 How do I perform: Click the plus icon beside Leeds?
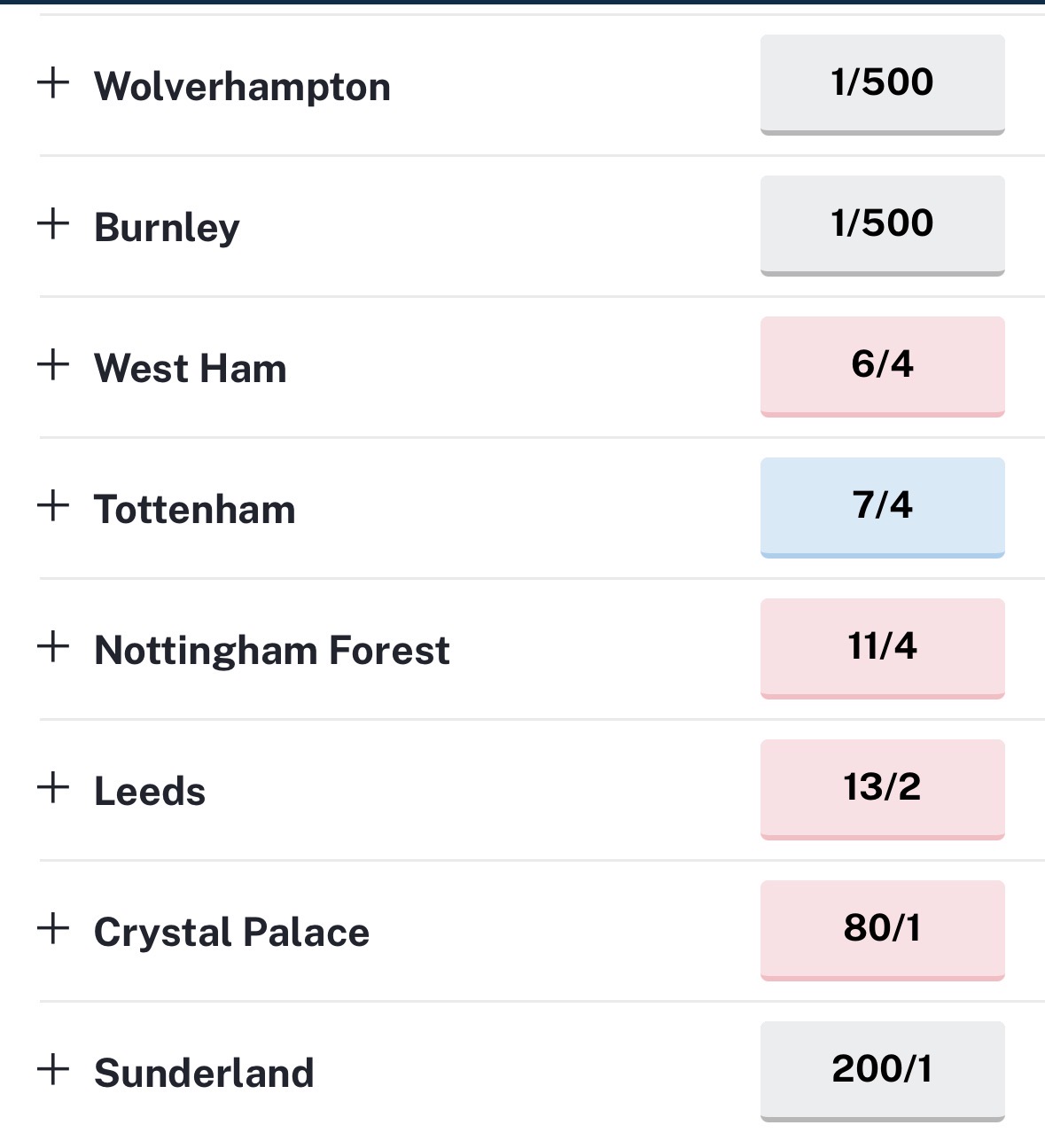click(x=53, y=787)
